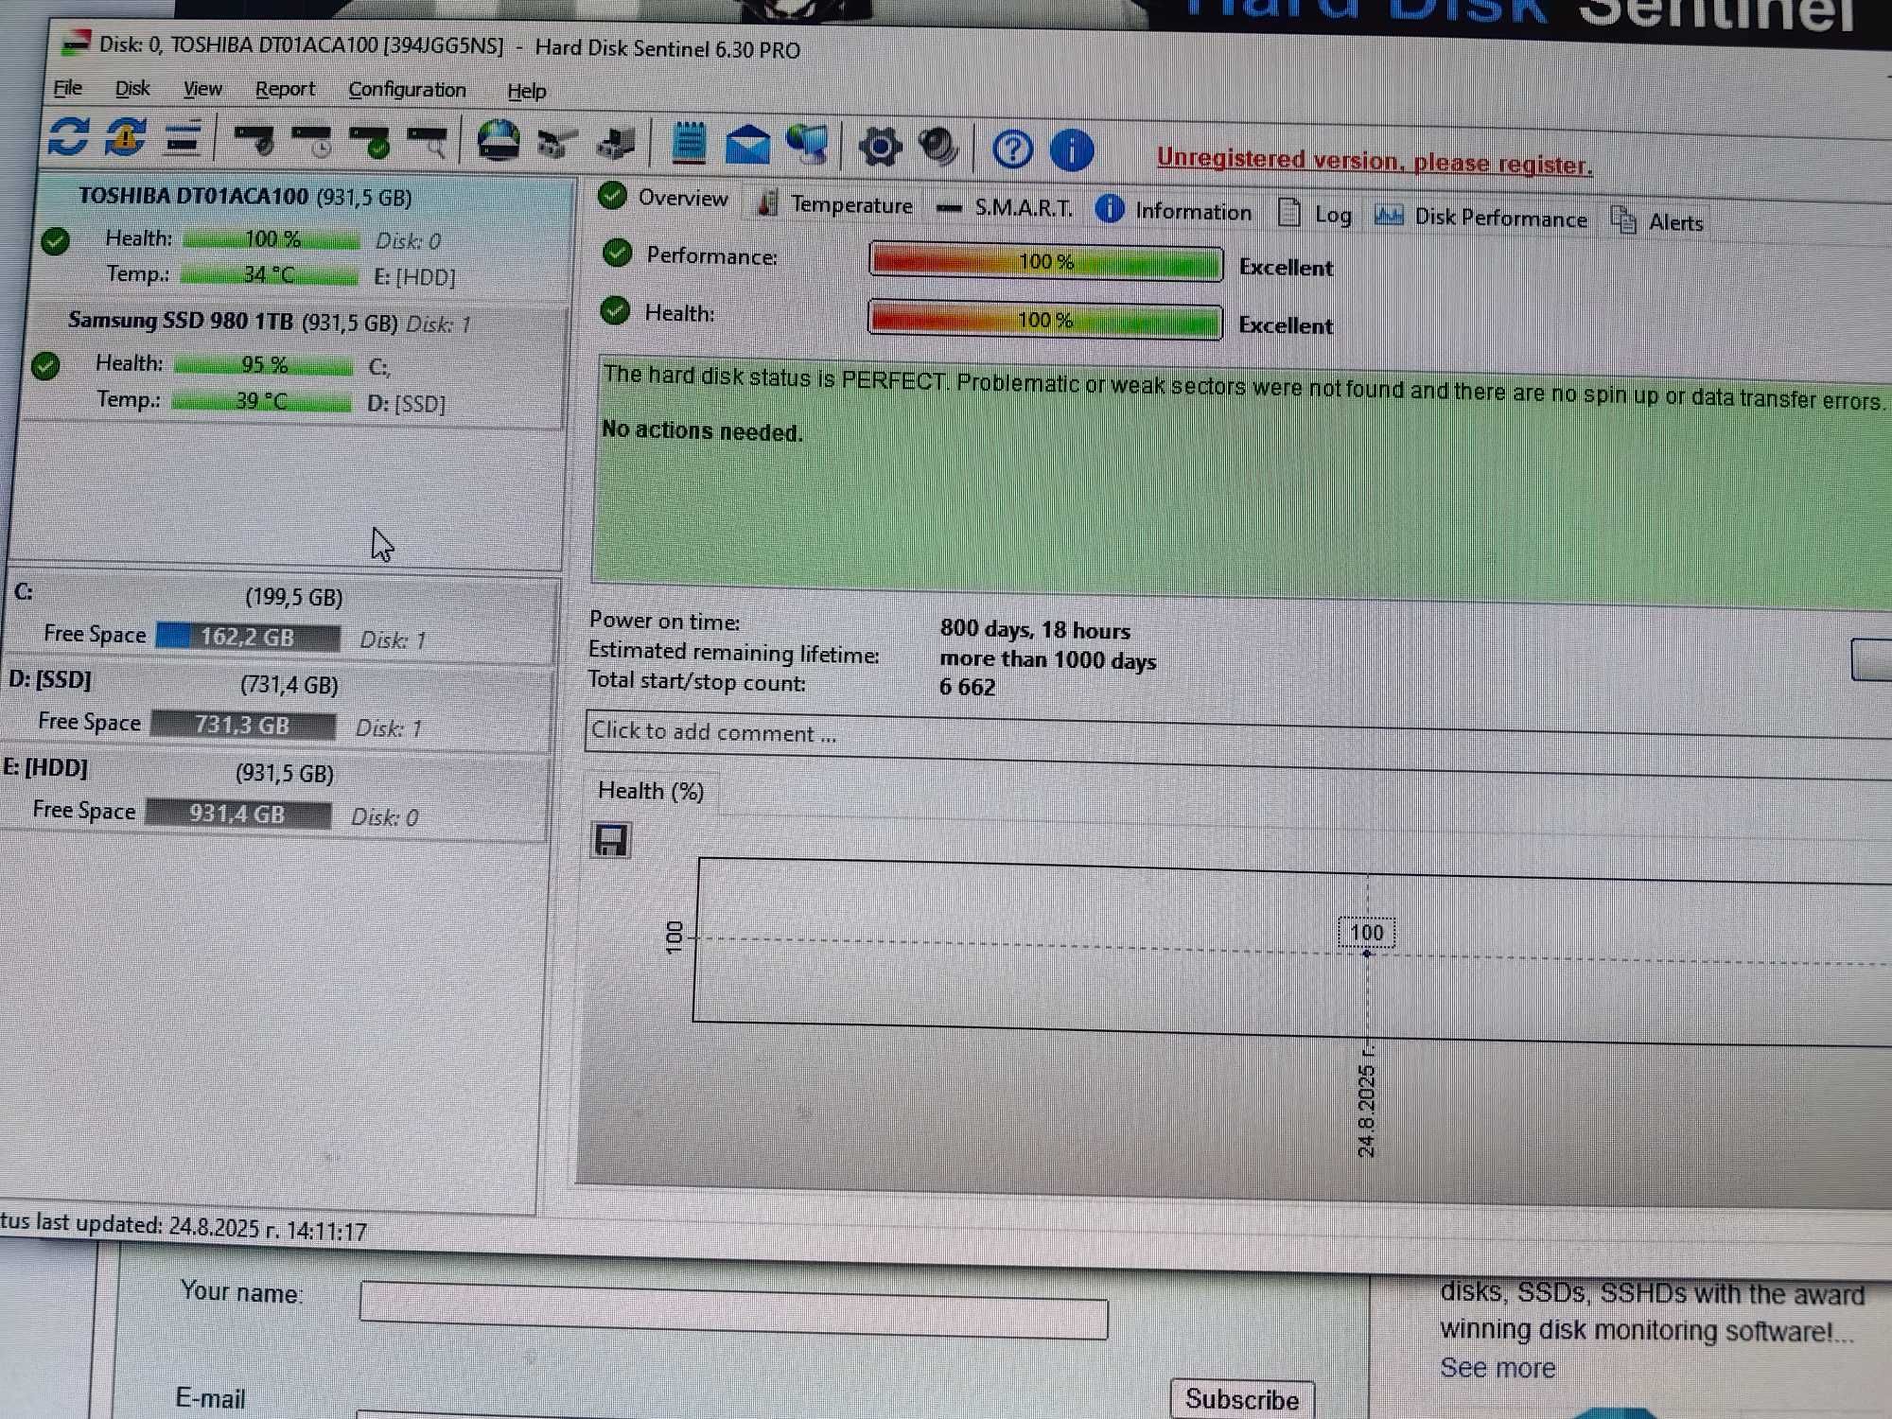1892x1419 pixels.
Task: Click the Total start/stop count value 6 662
Action: (x=967, y=687)
